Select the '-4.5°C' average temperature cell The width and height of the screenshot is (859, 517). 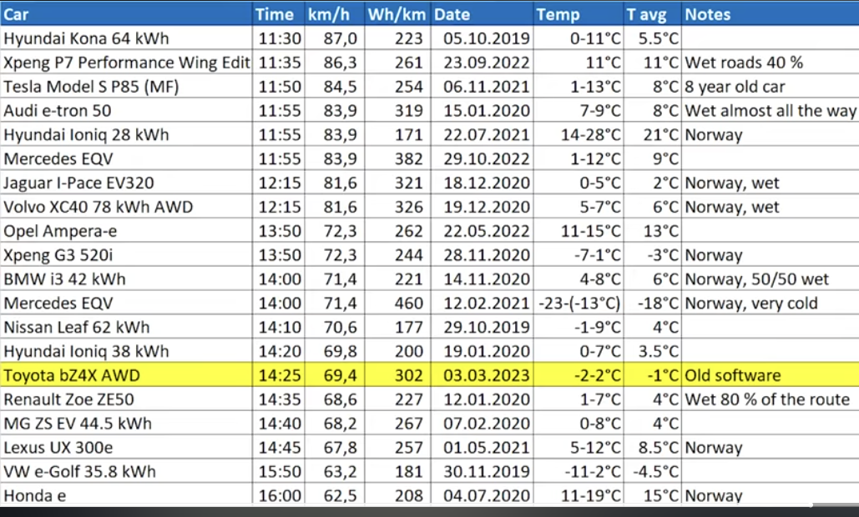point(653,472)
